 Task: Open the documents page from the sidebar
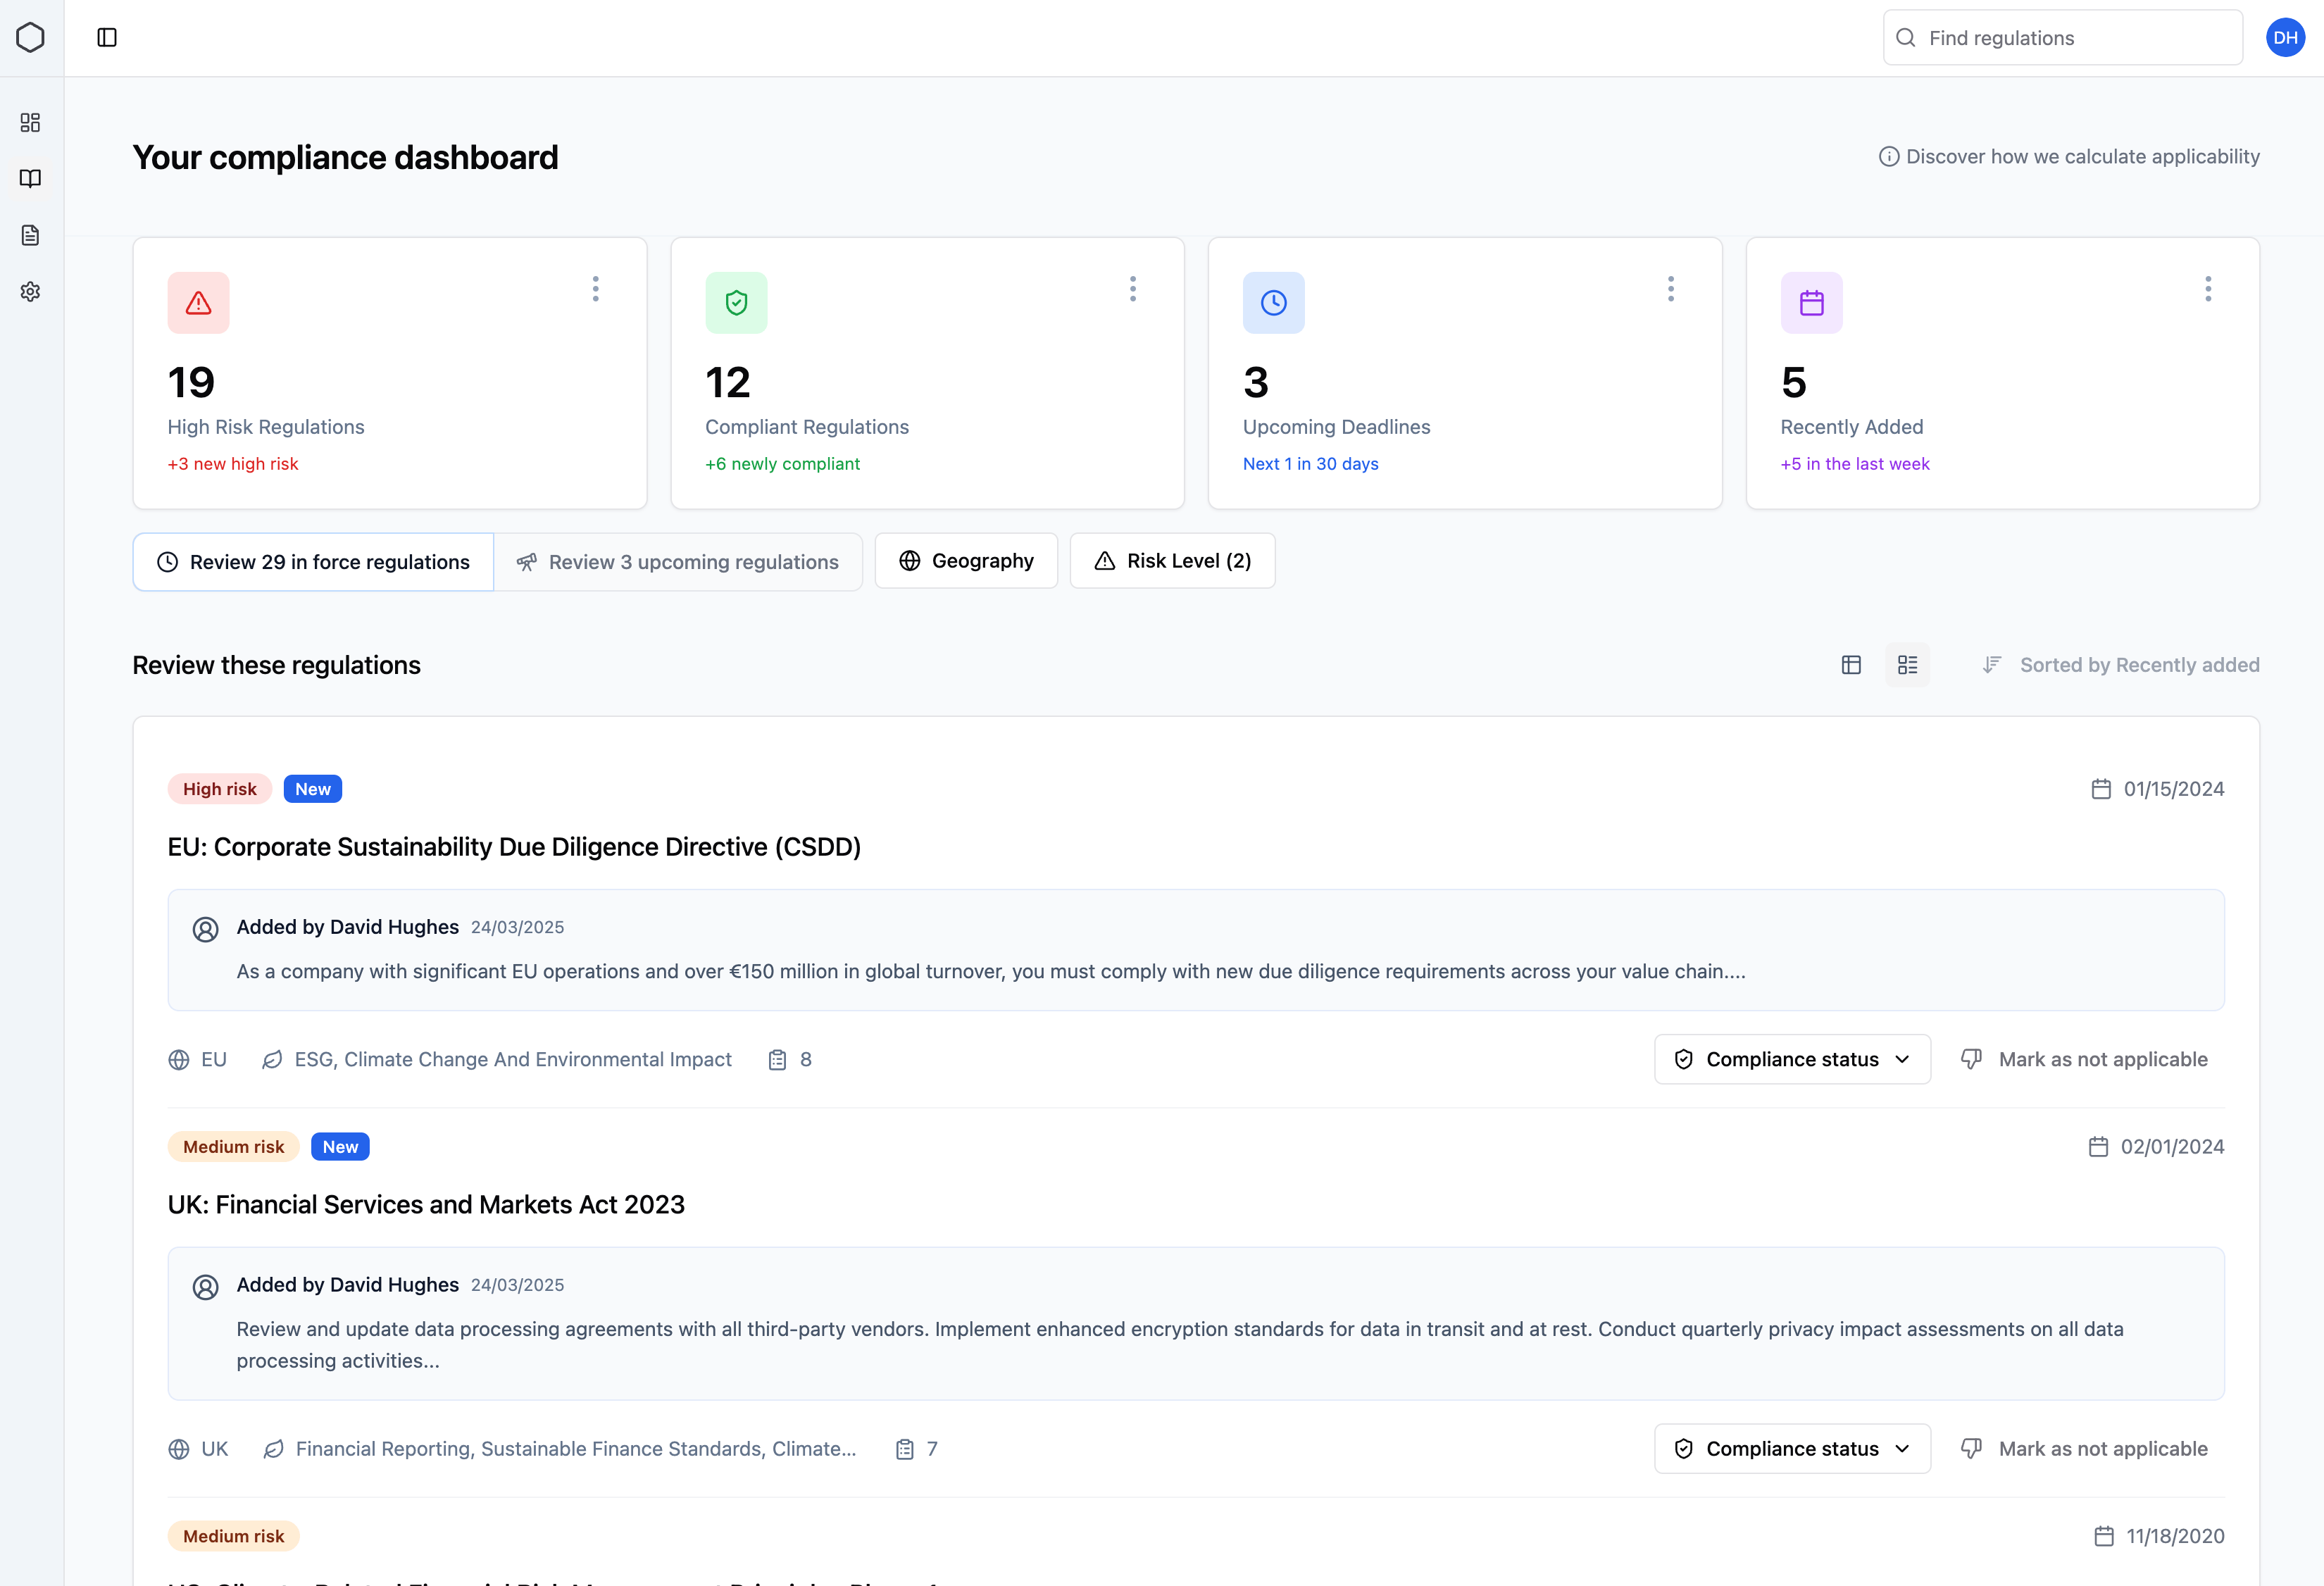30,236
